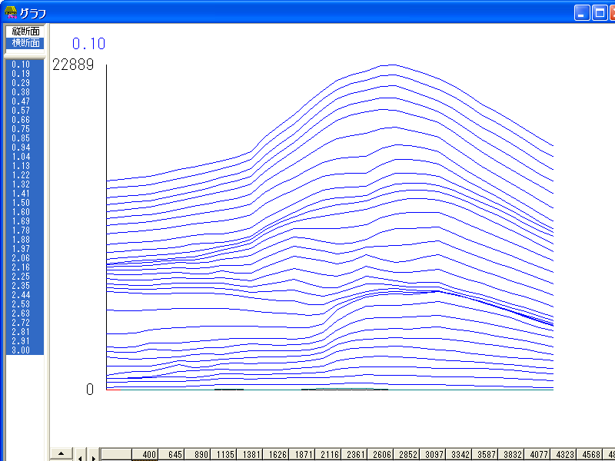Select value 1.78 in the list
The width and height of the screenshot is (615, 461).
pos(25,230)
